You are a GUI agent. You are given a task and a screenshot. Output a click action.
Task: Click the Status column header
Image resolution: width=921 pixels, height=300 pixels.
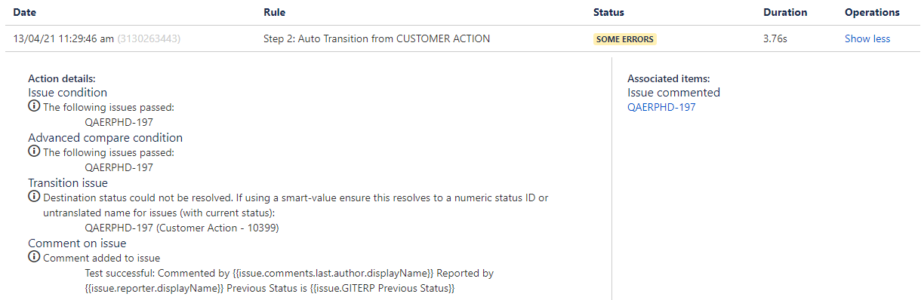[608, 12]
